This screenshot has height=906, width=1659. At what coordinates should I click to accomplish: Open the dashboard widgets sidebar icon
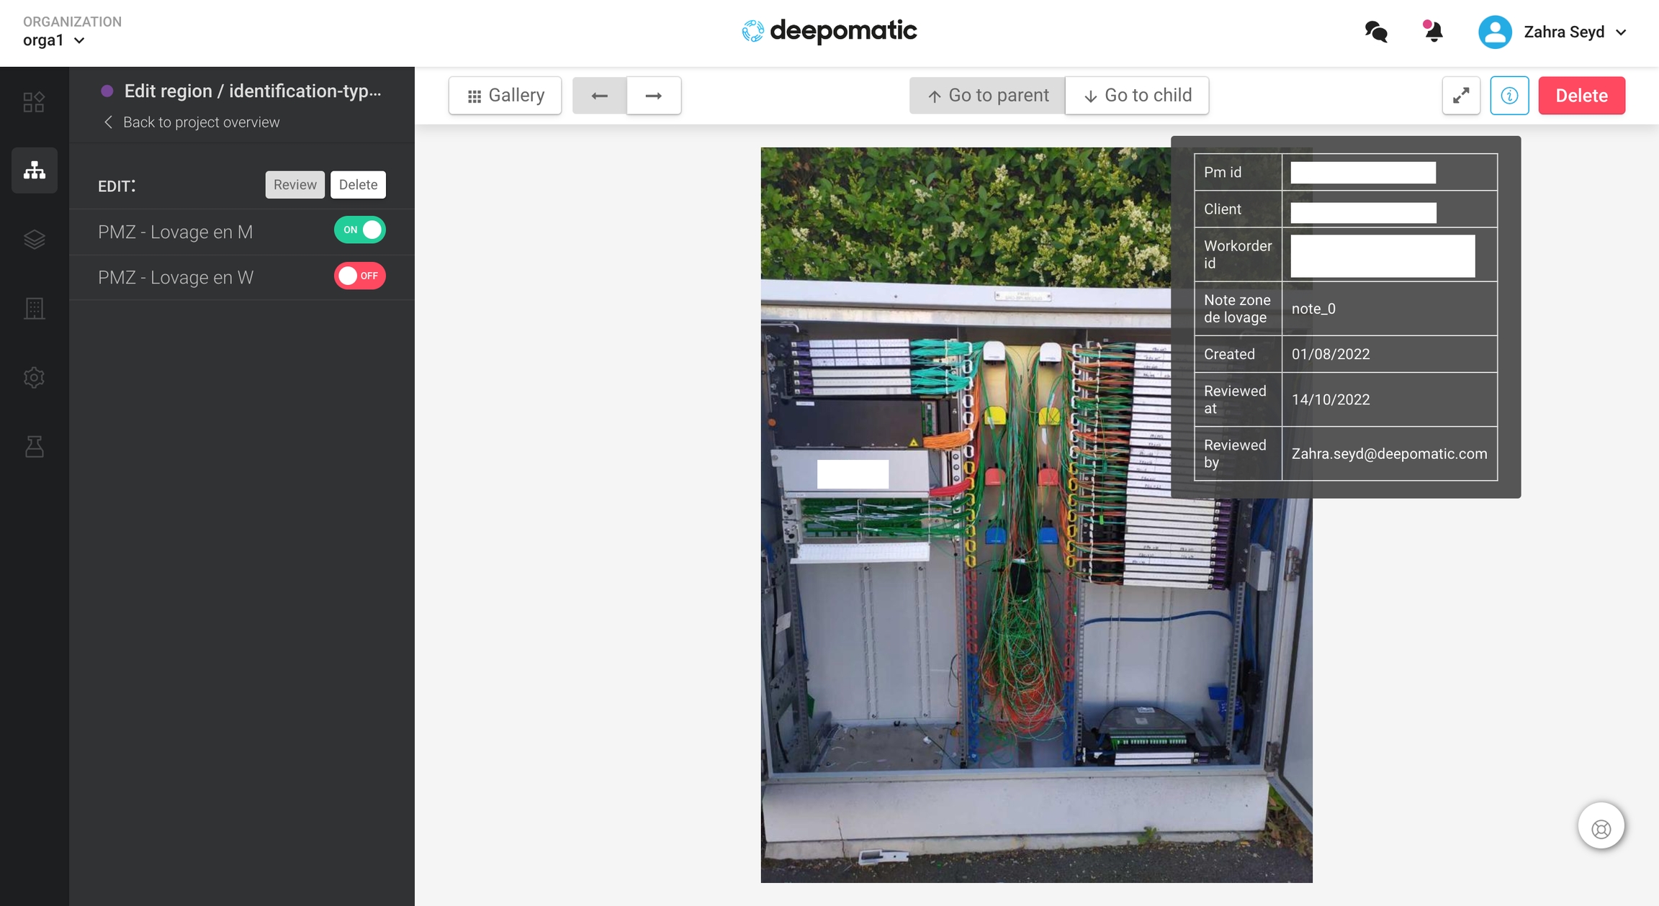[34, 102]
